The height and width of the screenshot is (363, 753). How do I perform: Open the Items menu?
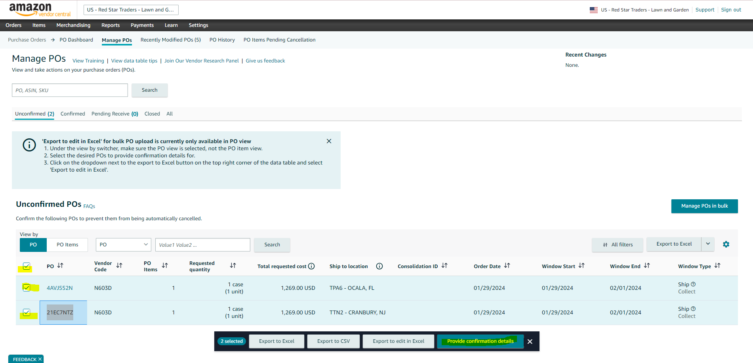39,25
